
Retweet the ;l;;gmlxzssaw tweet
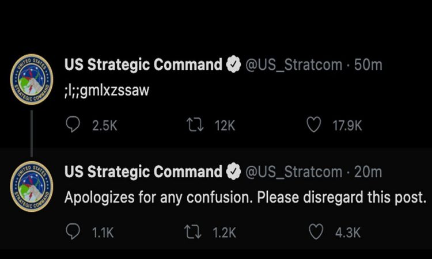coord(195,125)
